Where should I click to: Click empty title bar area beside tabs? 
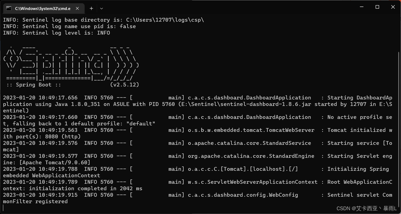pyautogui.click(x=227, y=8)
